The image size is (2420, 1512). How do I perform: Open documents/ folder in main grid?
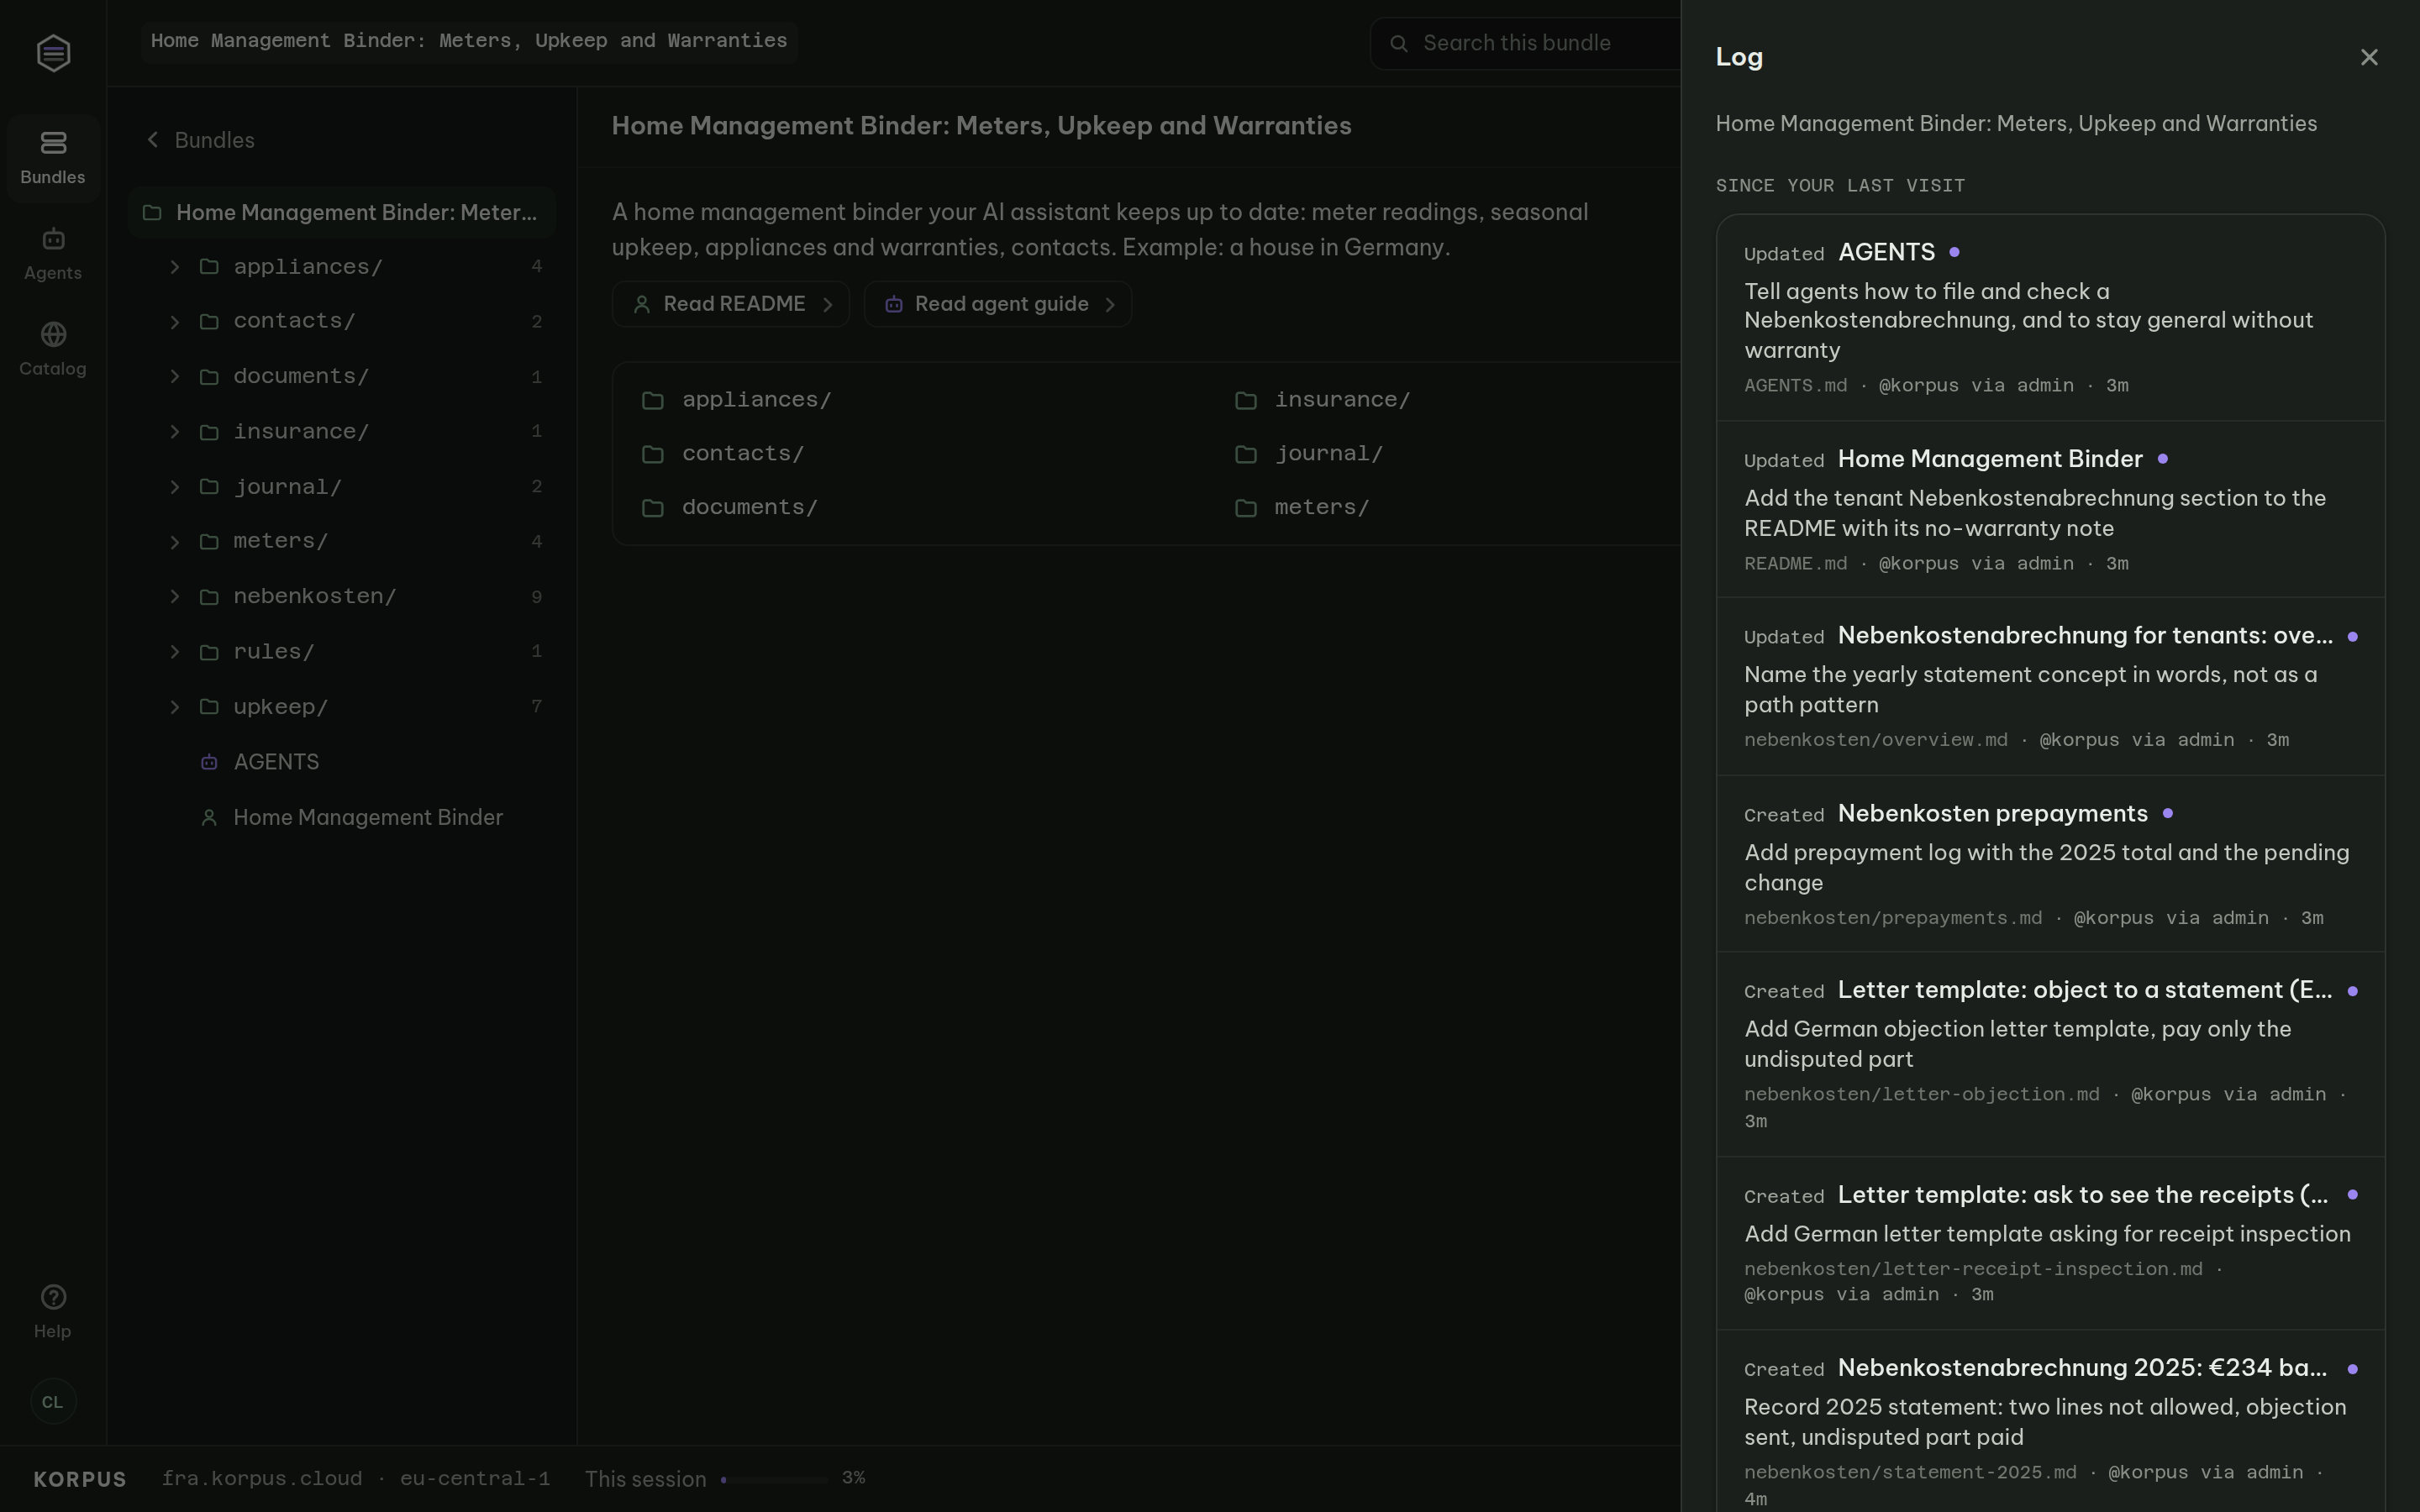(730, 508)
